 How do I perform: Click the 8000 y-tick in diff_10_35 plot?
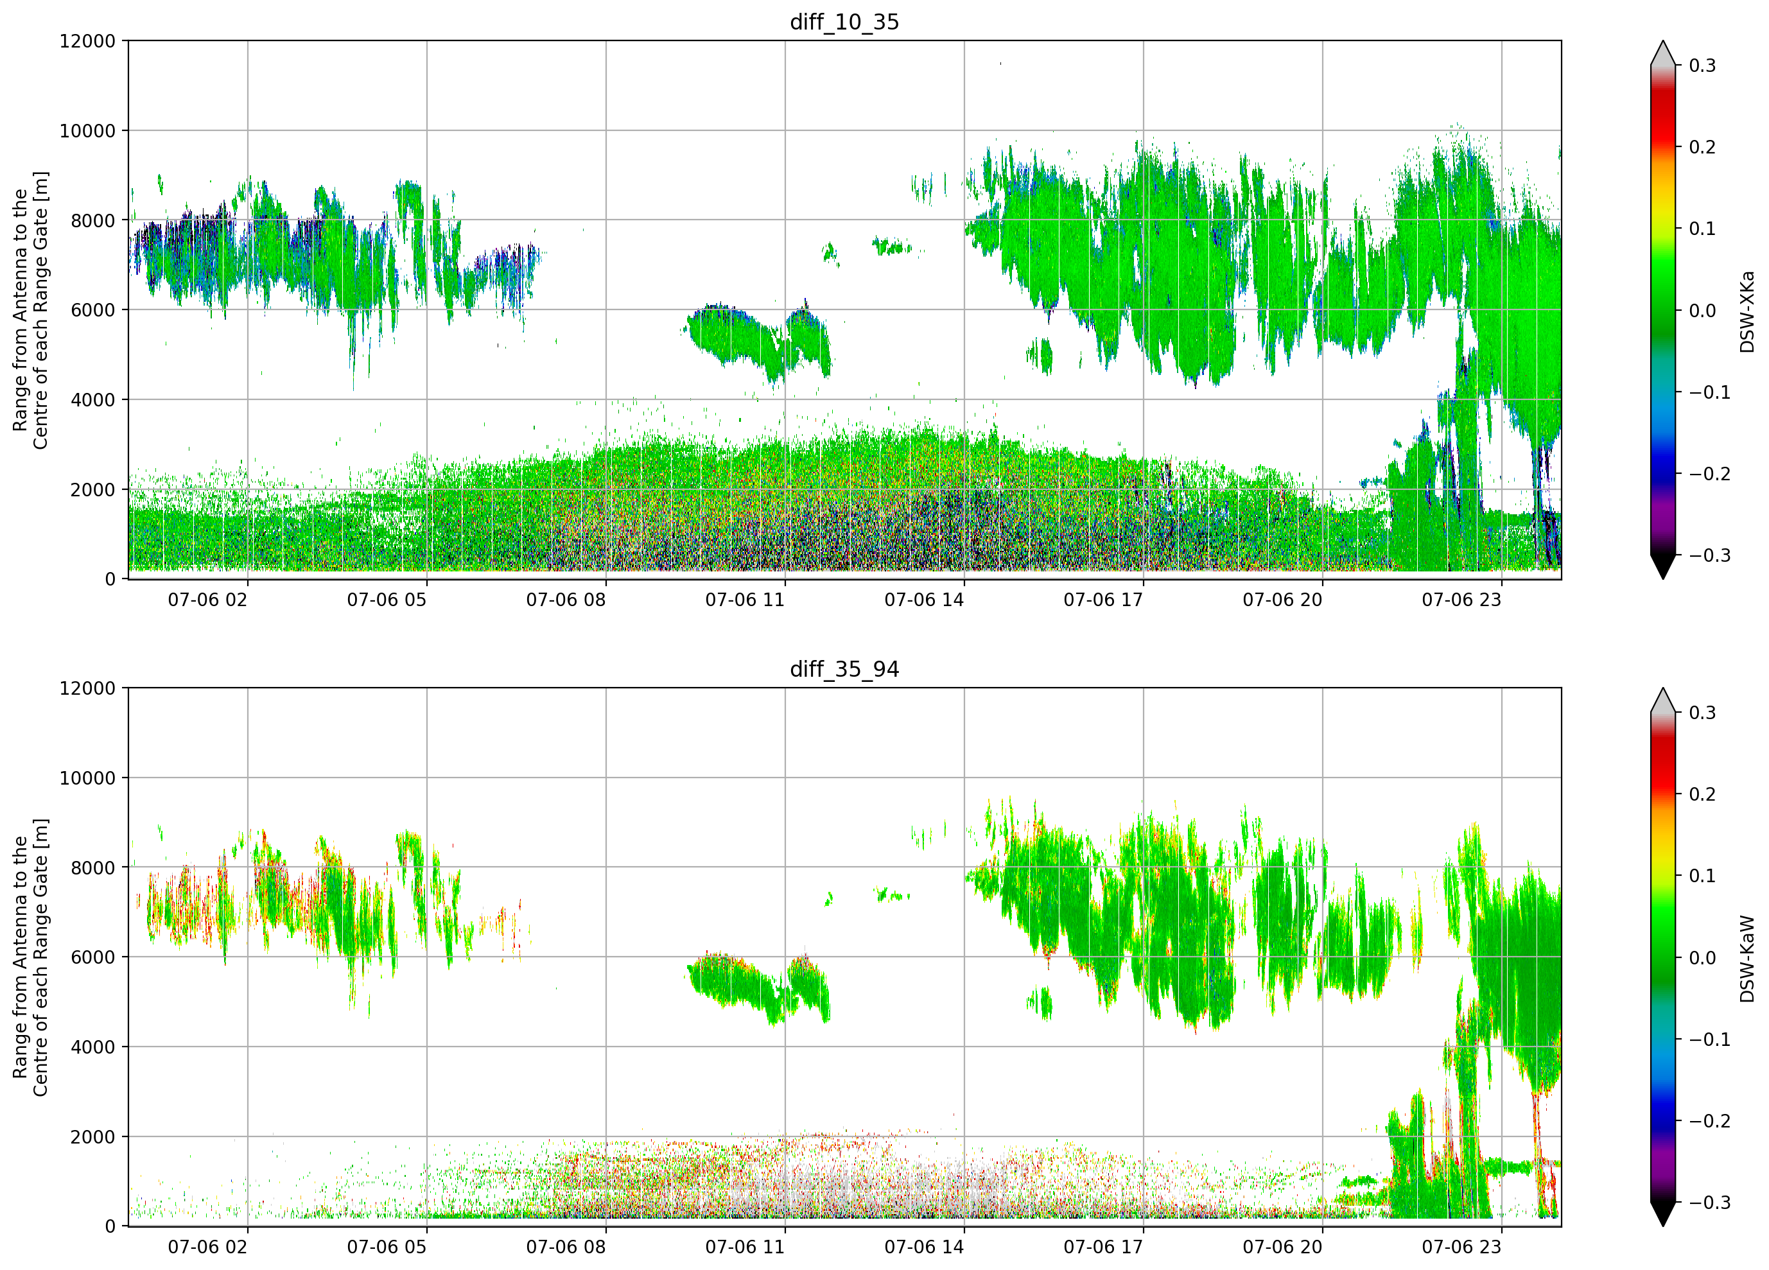(93, 220)
